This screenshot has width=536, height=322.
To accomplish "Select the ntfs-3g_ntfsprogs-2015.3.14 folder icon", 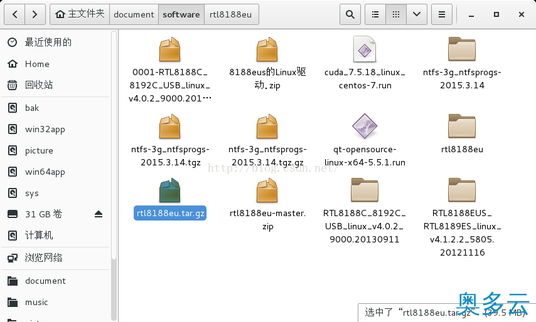I will click(462, 49).
